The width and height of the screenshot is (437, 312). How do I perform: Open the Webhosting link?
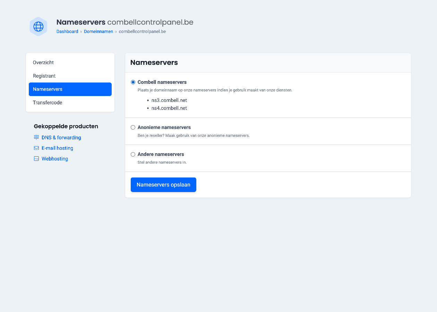tap(55, 159)
